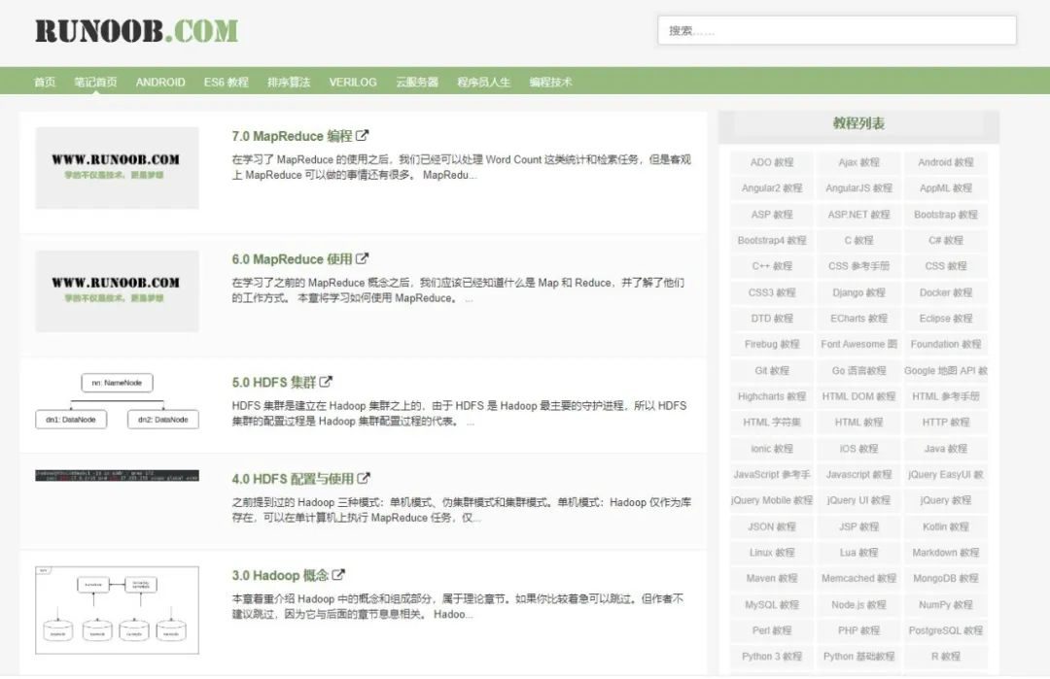Screen dimensions: 1050x679
Task: Open the 云服务器 navigation item
Action: (x=417, y=83)
